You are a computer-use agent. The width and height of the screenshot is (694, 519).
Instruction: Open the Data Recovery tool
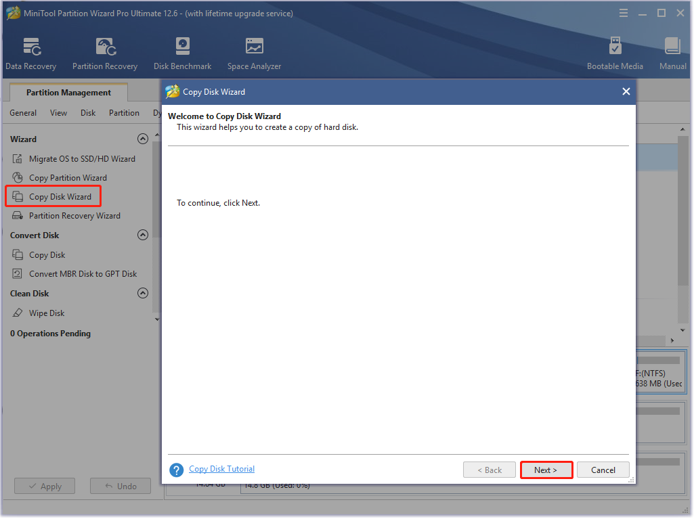pos(31,54)
